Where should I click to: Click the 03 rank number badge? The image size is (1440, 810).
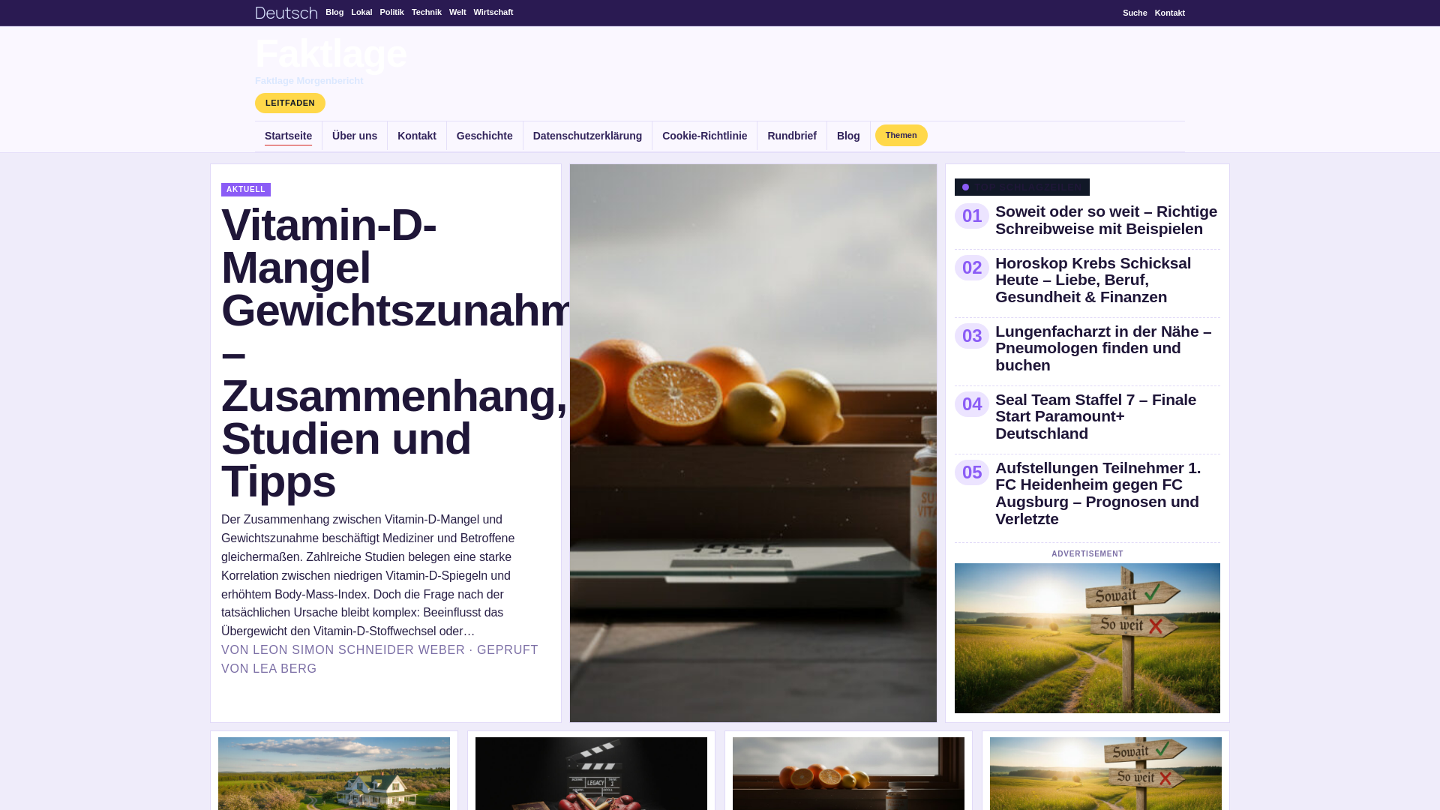point(972,336)
